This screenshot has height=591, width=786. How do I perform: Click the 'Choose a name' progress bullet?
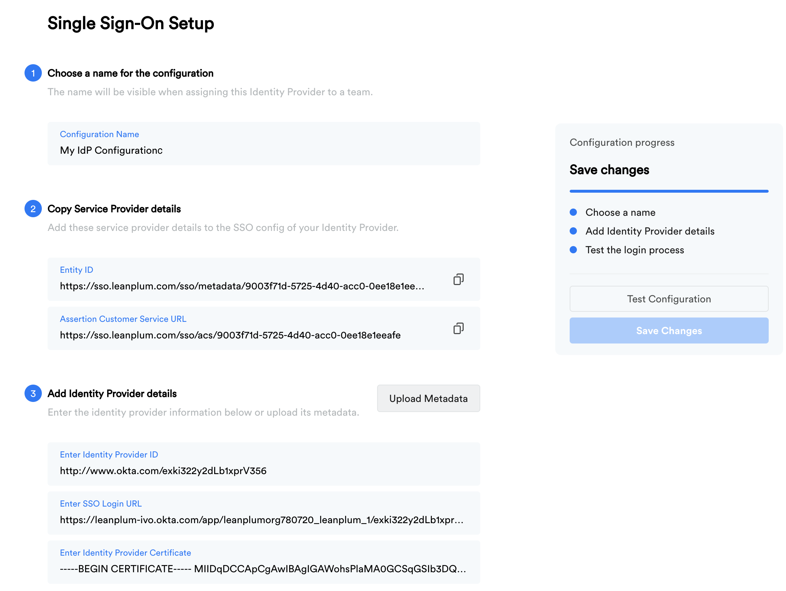[573, 212]
